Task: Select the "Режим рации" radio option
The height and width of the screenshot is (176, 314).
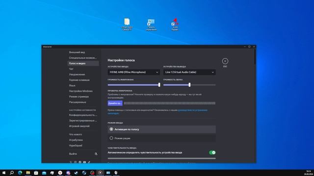Action: coord(161,138)
